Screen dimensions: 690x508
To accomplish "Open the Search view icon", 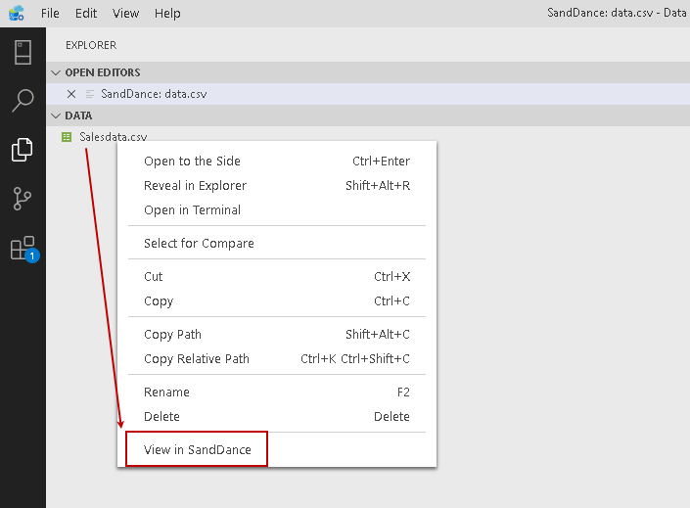I will point(23,101).
